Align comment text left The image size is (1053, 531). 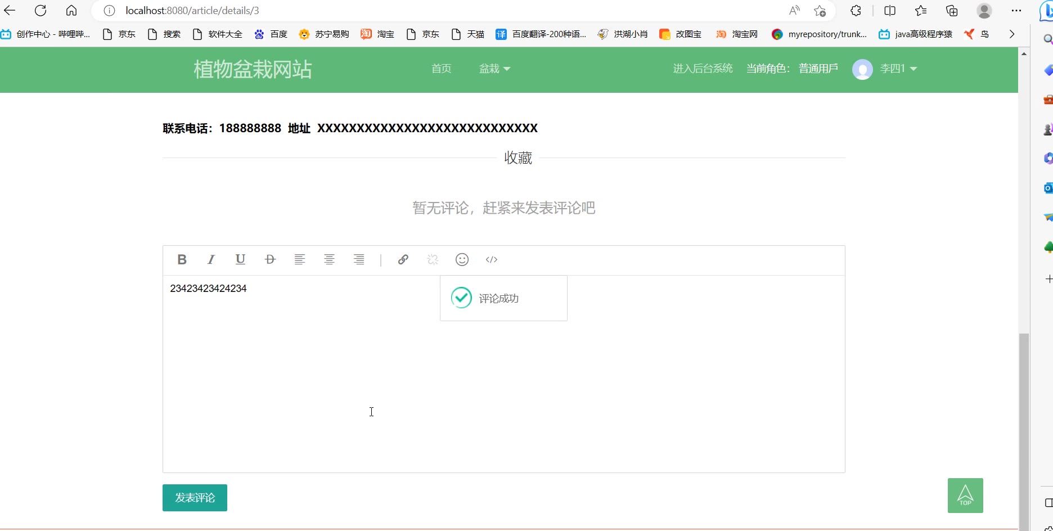[300, 259]
